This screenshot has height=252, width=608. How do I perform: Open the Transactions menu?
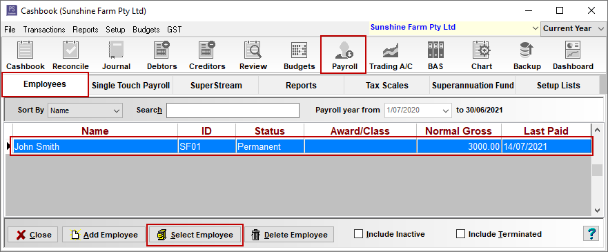pyautogui.click(x=43, y=30)
